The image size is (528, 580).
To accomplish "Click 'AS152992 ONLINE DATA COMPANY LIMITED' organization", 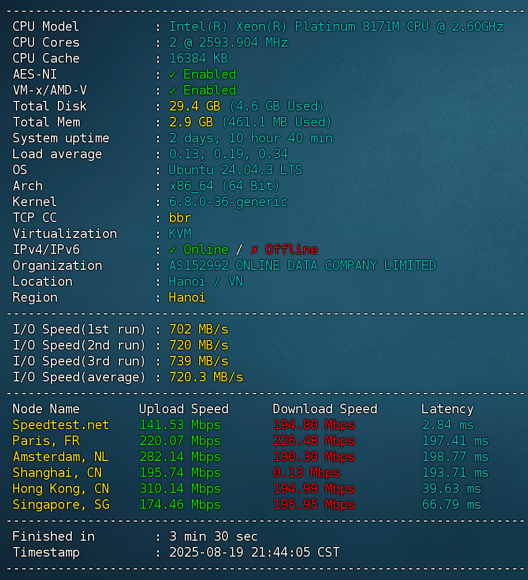I will click(302, 266).
